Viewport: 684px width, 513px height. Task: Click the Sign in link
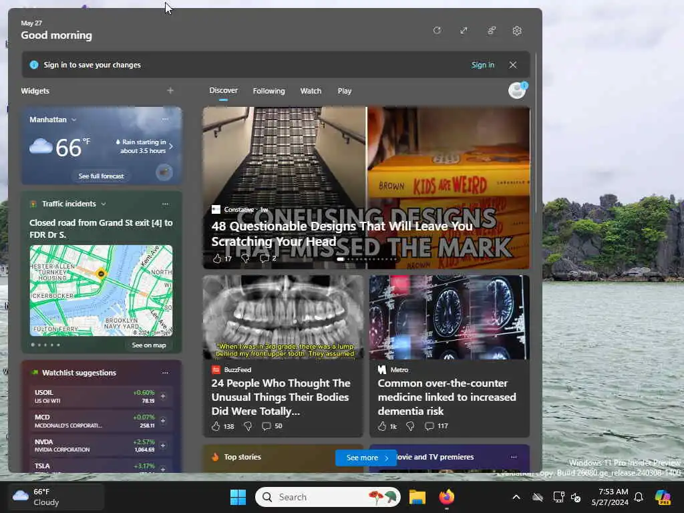pyautogui.click(x=482, y=65)
